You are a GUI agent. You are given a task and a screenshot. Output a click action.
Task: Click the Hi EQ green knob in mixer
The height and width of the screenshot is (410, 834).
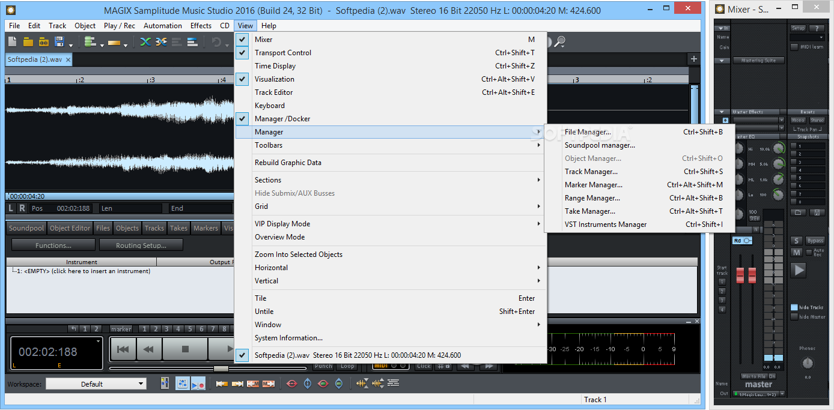point(779,148)
